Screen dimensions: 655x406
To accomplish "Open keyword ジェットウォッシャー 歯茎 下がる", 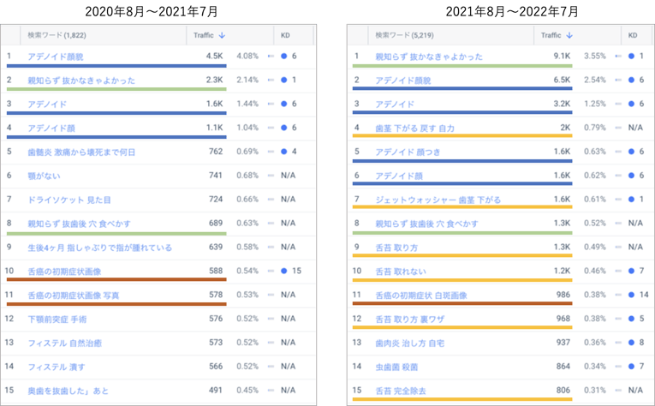I will click(x=438, y=200).
